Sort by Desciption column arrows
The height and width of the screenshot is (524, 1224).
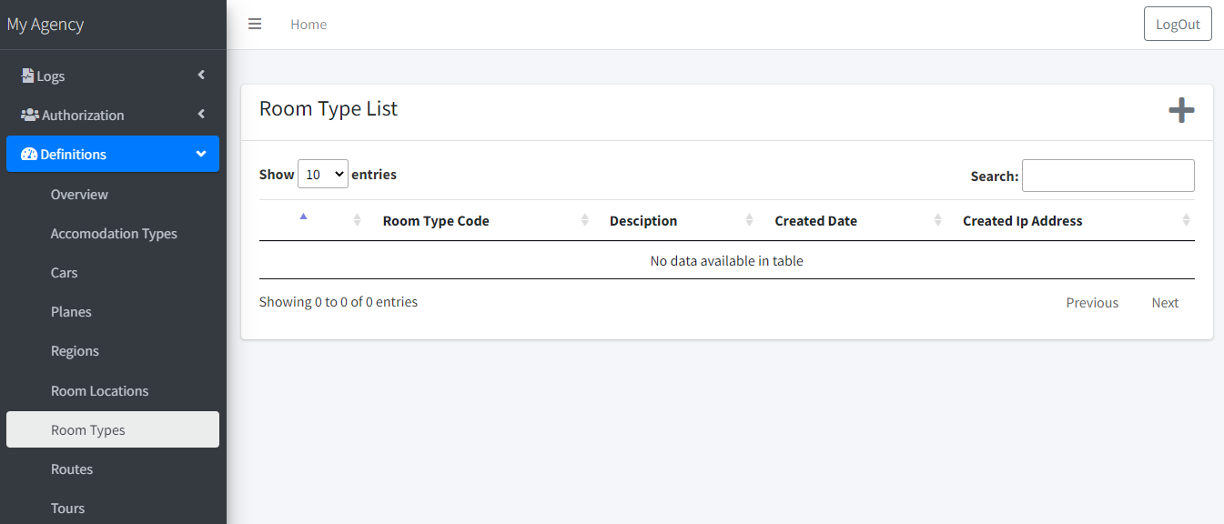749,220
